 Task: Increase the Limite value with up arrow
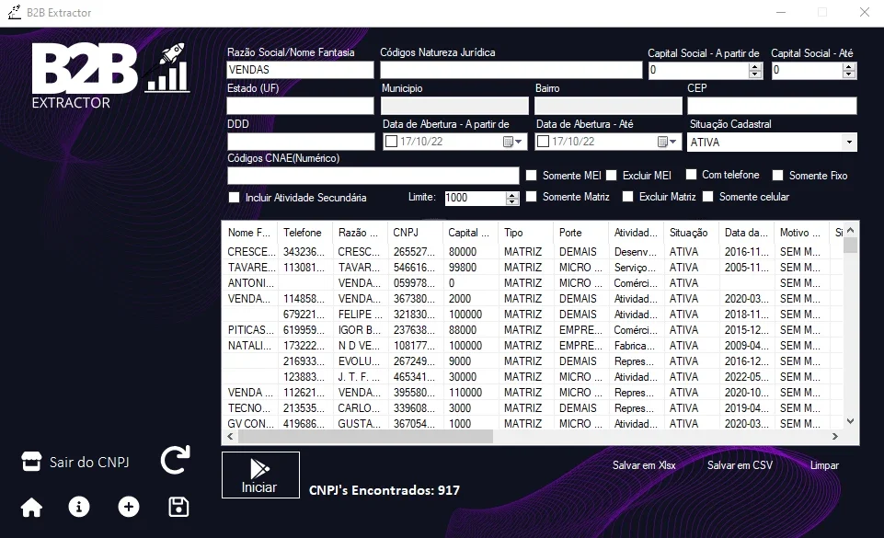(511, 195)
